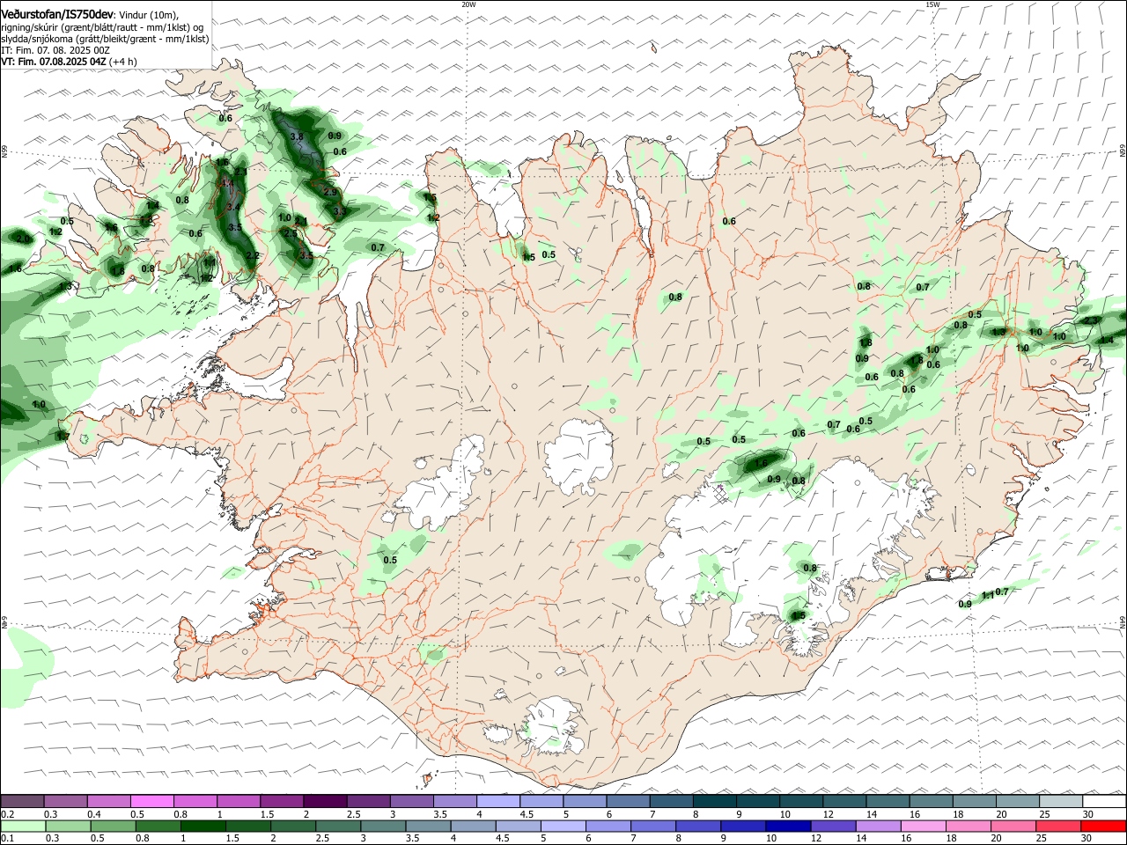Select the bright pink 0.5 swatch in purple scale
1127x845 pixels.
pos(151,801)
